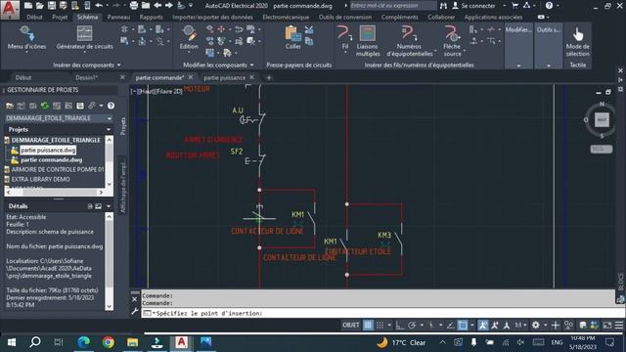The image size is (626, 352).
Task: Open annotation scale 1:1 dropdown
Action: [520, 326]
